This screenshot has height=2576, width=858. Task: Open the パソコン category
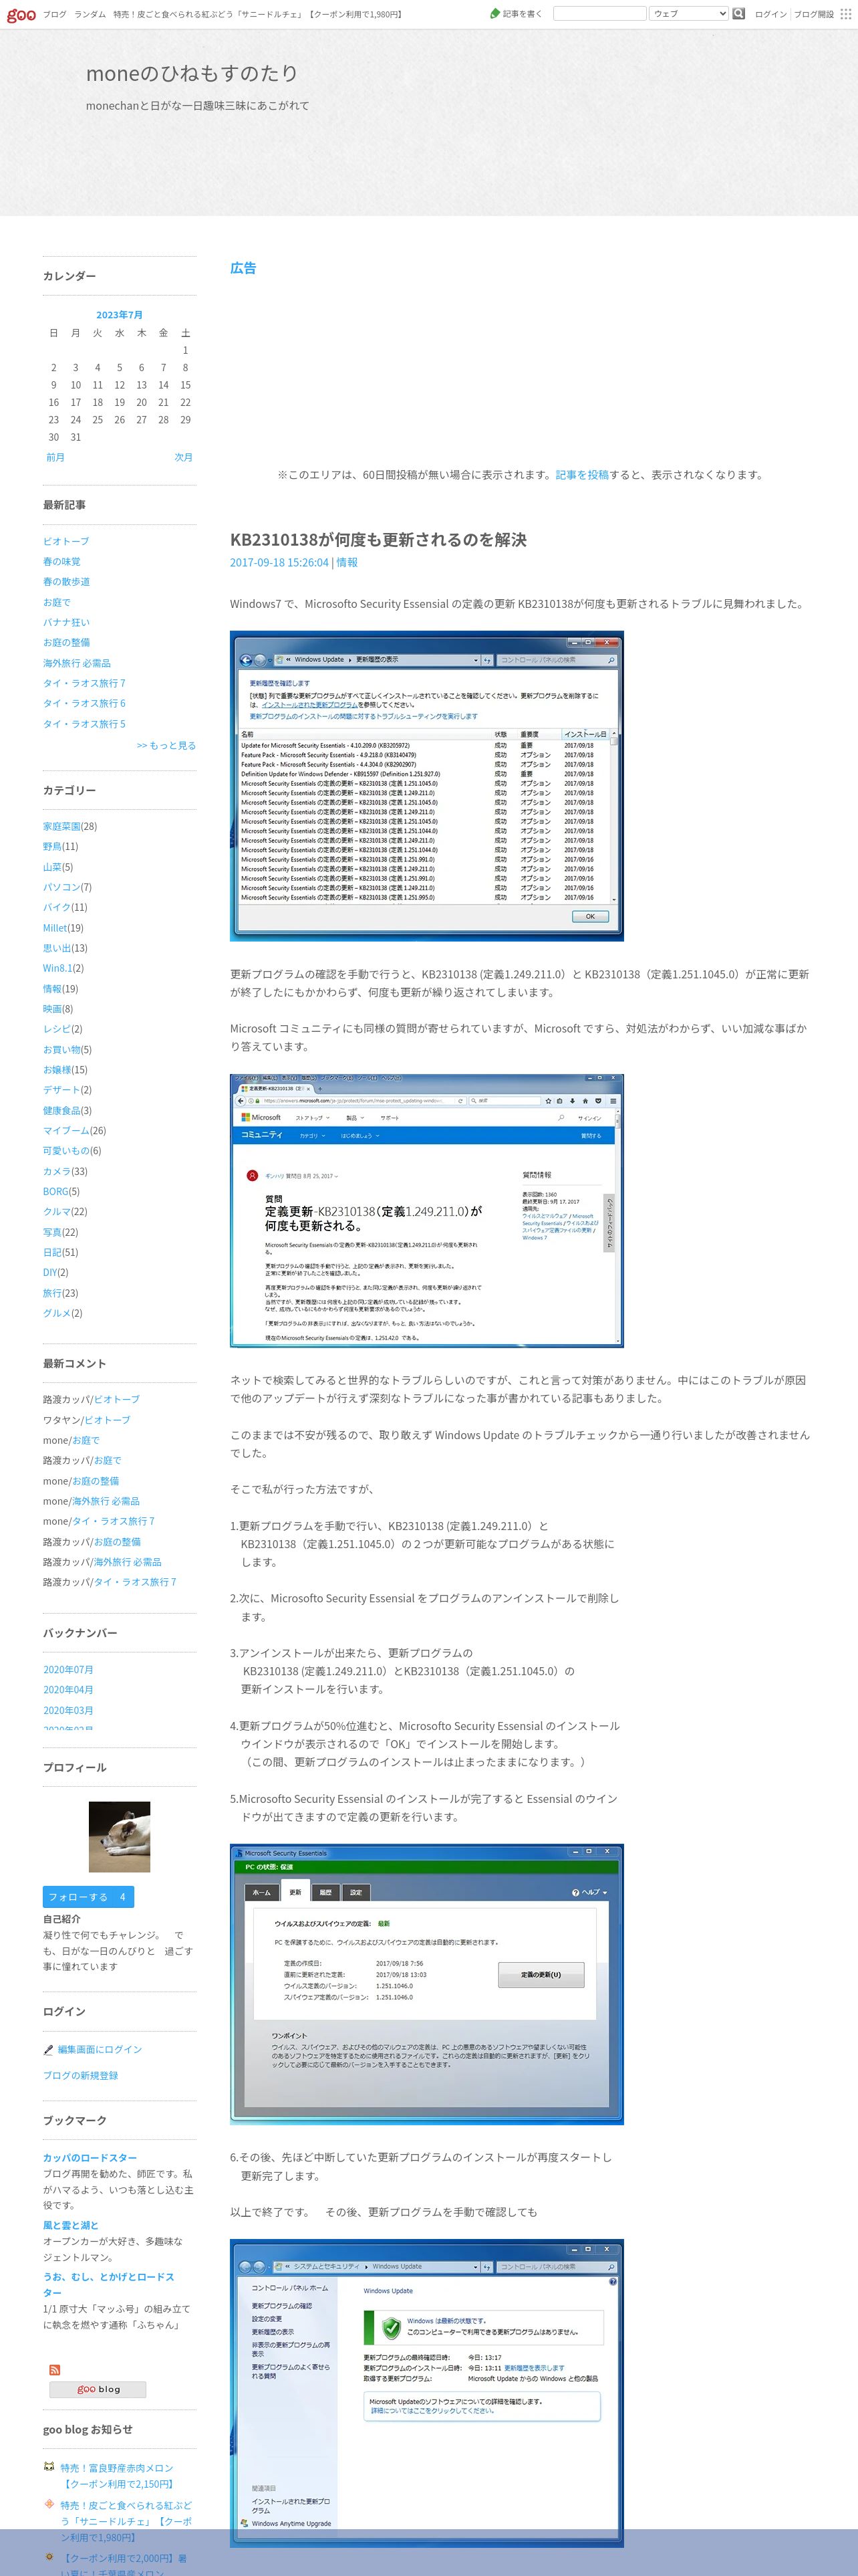pyautogui.click(x=62, y=887)
